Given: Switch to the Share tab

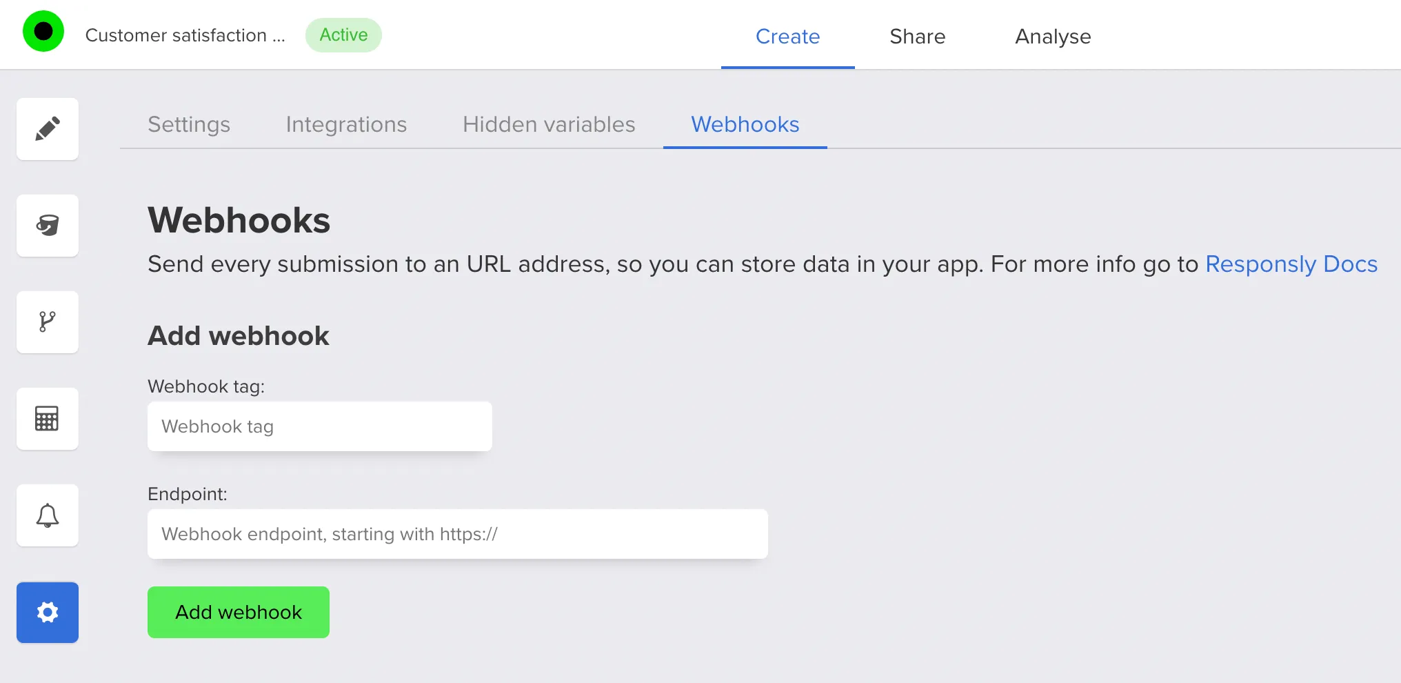Looking at the screenshot, I should pyautogui.click(x=917, y=37).
